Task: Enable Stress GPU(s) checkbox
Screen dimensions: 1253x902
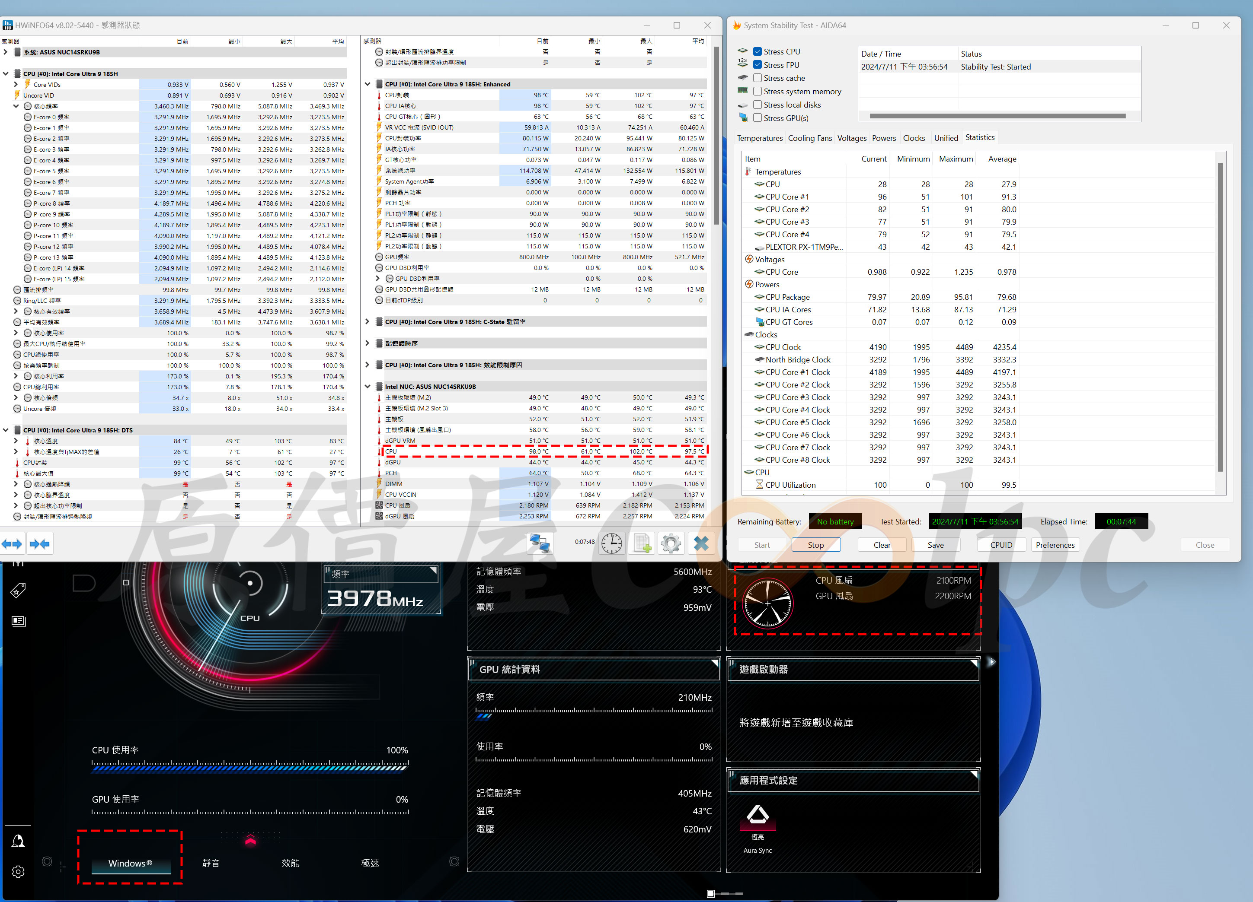Action: [x=758, y=118]
